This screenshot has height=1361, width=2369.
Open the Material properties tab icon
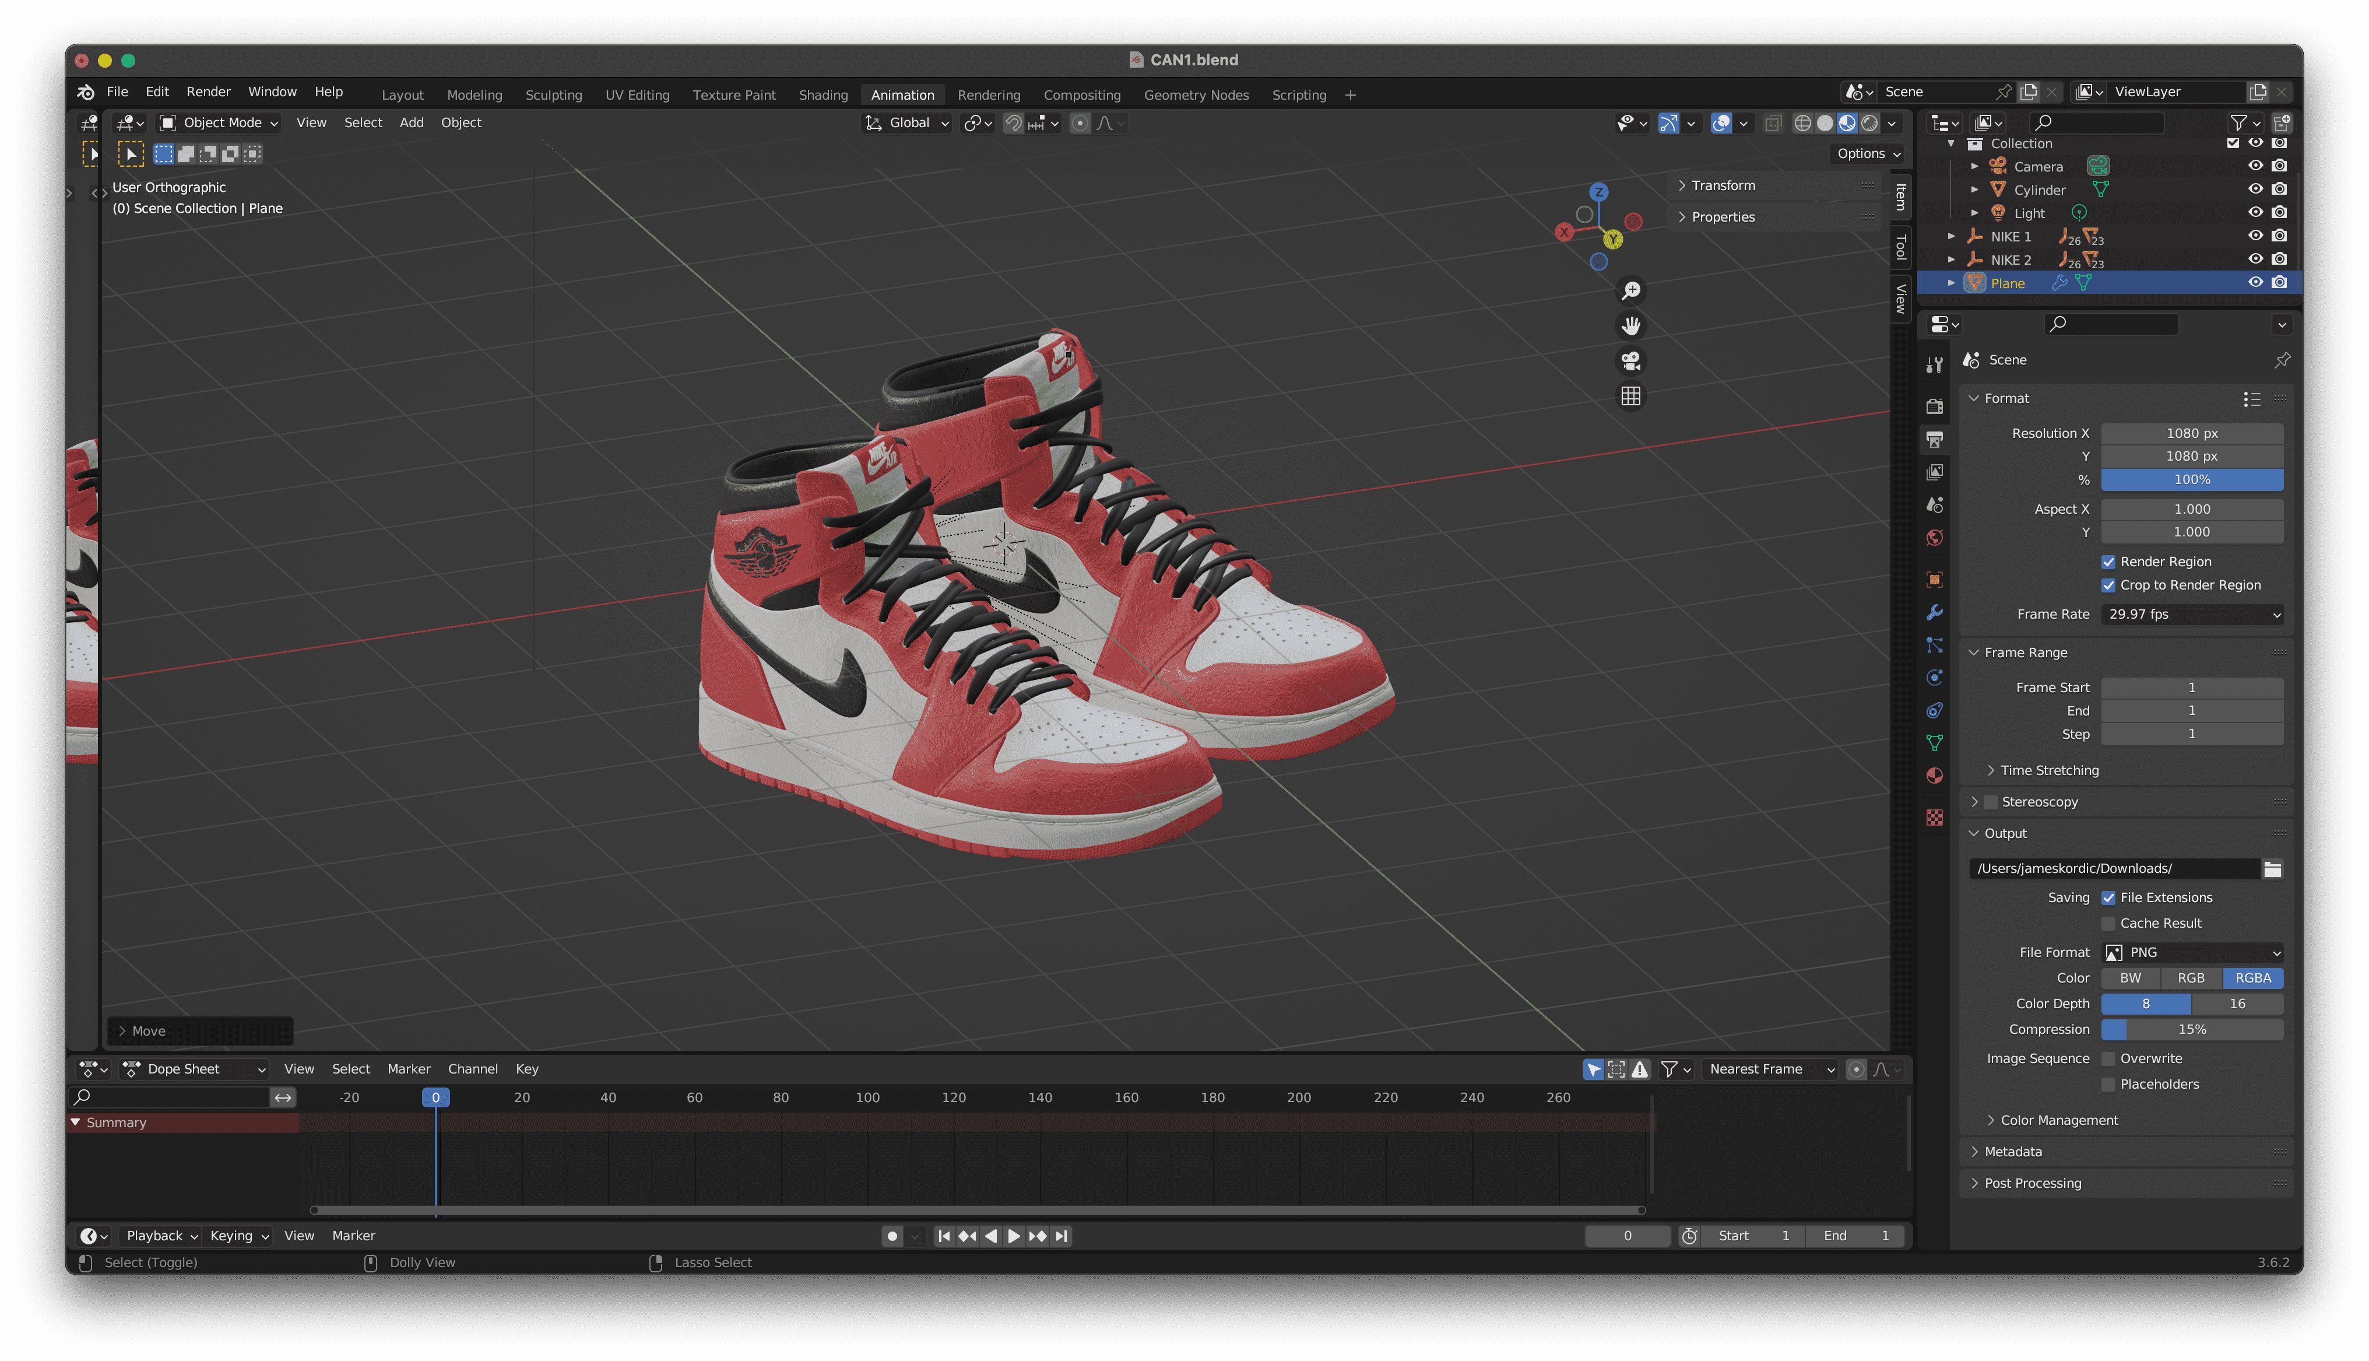point(1935,776)
